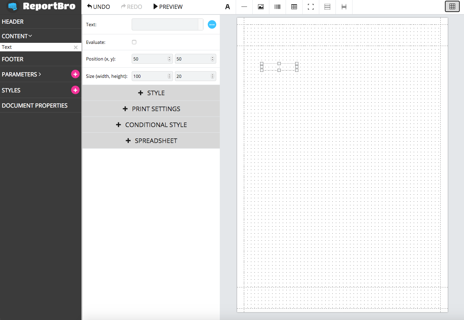The image size is (464, 320).
Task: Toggle the grid display button
Action: pyautogui.click(x=452, y=6)
